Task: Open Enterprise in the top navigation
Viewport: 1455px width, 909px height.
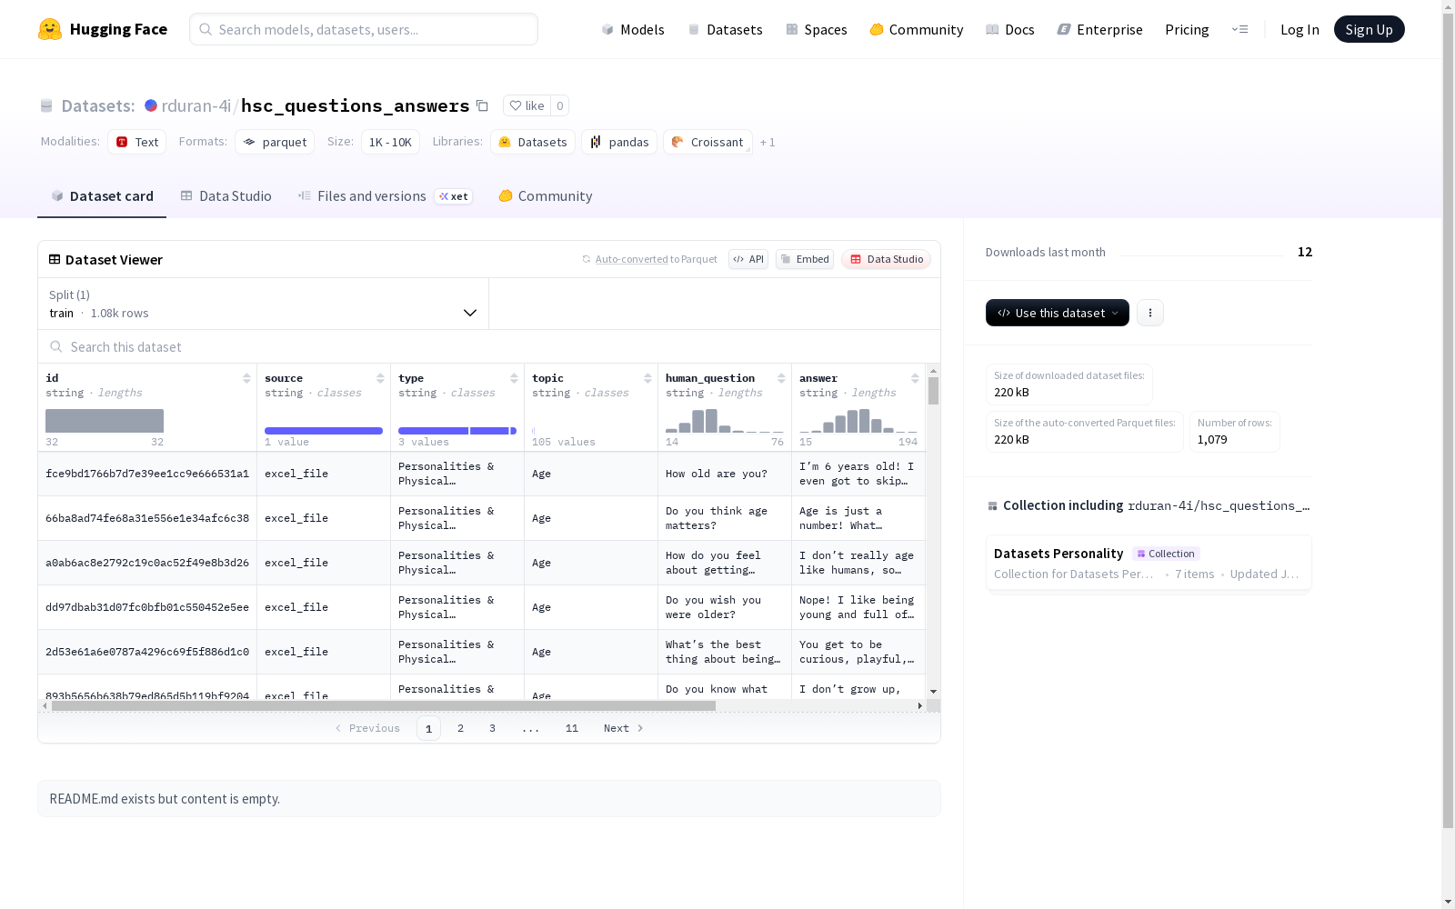Action: click(x=1099, y=29)
